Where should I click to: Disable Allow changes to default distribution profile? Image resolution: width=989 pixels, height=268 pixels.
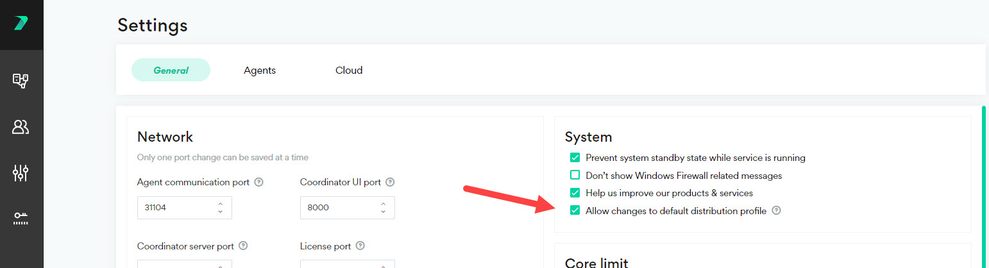point(575,210)
